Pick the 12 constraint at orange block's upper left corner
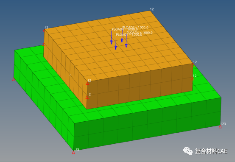235x162 pixels. pyautogui.click(x=44, y=31)
